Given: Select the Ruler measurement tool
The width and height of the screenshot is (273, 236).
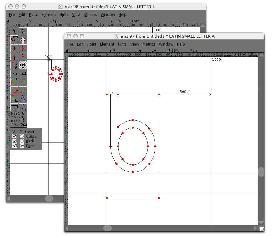Looking at the screenshot, I should (23, 74).
